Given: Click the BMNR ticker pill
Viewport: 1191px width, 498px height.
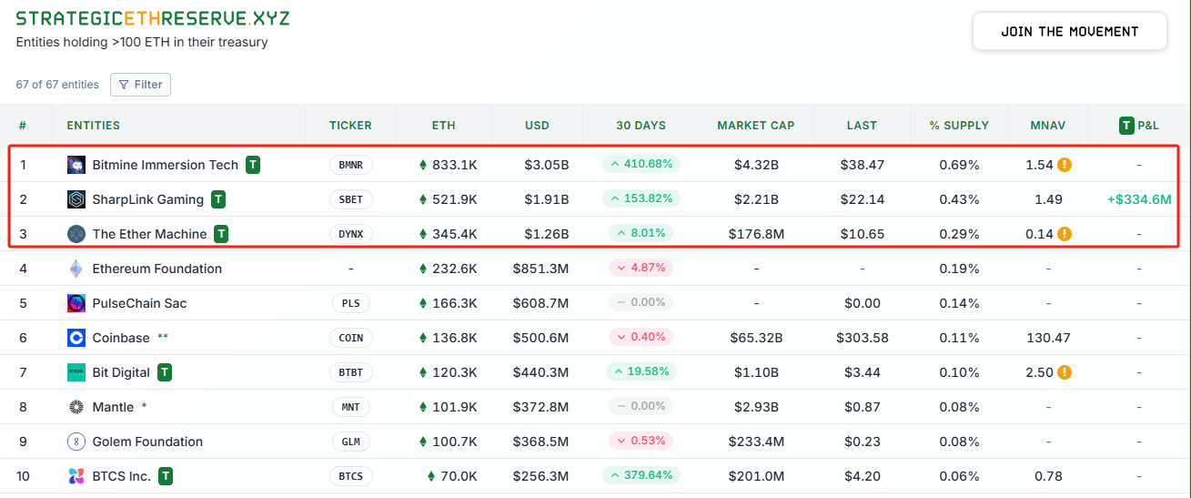Looking at the screenshot, I should [350, 165].
